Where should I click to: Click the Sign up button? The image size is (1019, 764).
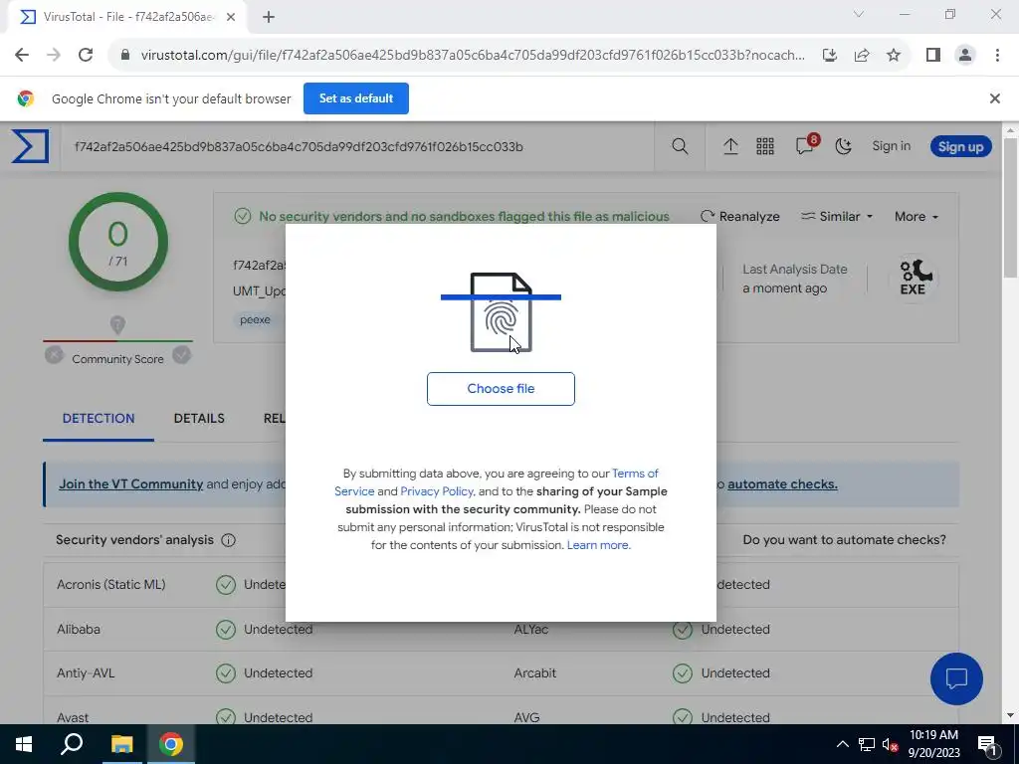coord(960,146)
